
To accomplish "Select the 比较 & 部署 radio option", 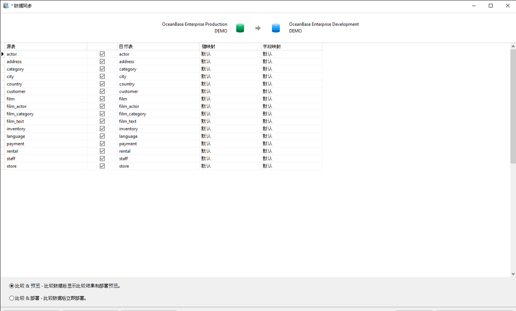I will pyautogui.click(x=12, y=298).
